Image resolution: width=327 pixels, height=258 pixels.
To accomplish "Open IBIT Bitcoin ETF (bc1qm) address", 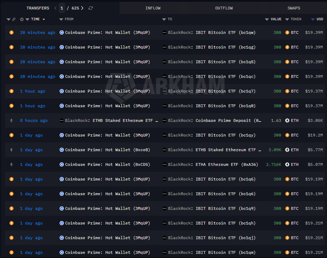I will pos(226,252).
